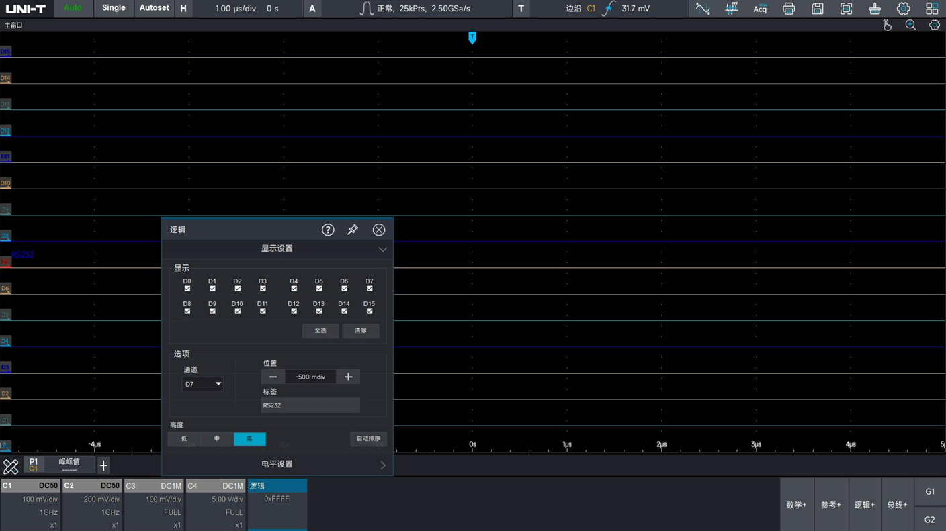Screen dimensions: 946x531
Task: Add a bus with 总线+
Action: (897, 505)
